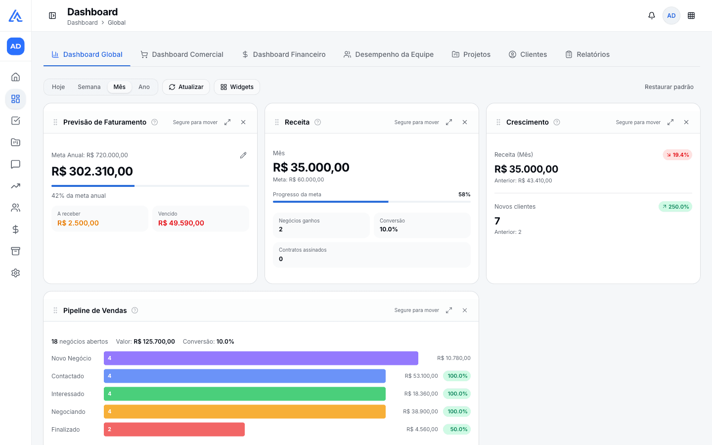The image size is (712, 445).
Task: Open the trending analytics sidebar icon
Action: point(16,186)
